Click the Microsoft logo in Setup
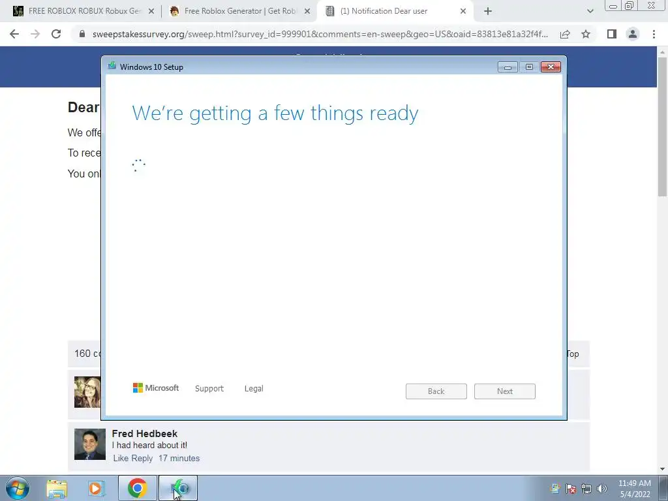This screenshot has height=501, width=668. coord(156,387)
